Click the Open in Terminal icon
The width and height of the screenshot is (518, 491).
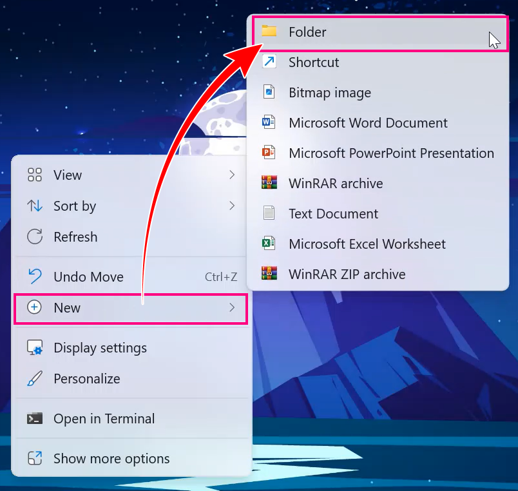point(35,419)
